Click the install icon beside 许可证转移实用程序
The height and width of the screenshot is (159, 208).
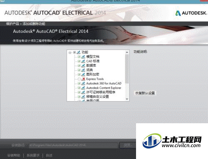(83, 92)
